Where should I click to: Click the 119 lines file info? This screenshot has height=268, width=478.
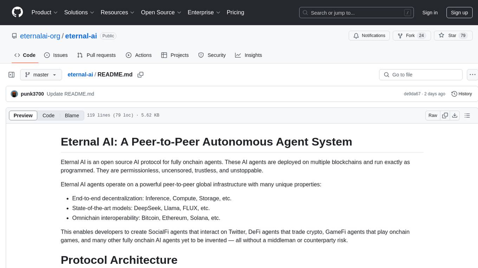tap(123, 115)
